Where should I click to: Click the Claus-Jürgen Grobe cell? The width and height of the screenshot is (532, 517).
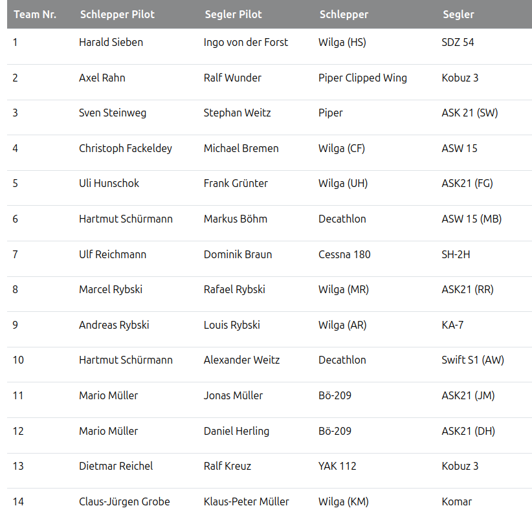124,501
